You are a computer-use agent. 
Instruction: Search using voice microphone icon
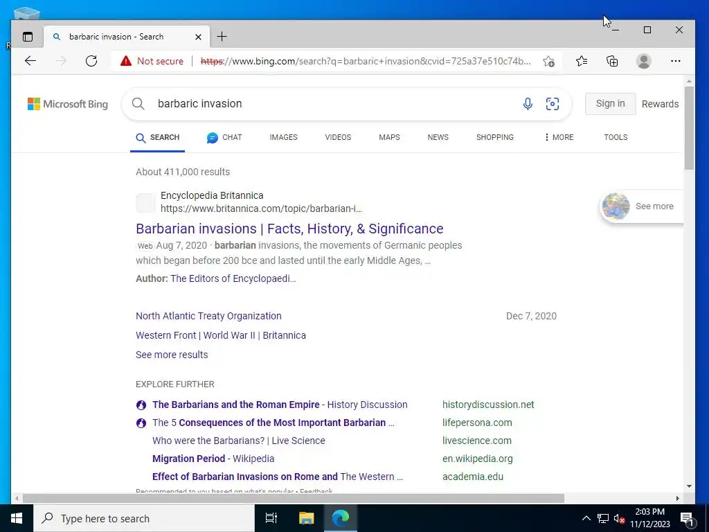click(x=527, y=104)
